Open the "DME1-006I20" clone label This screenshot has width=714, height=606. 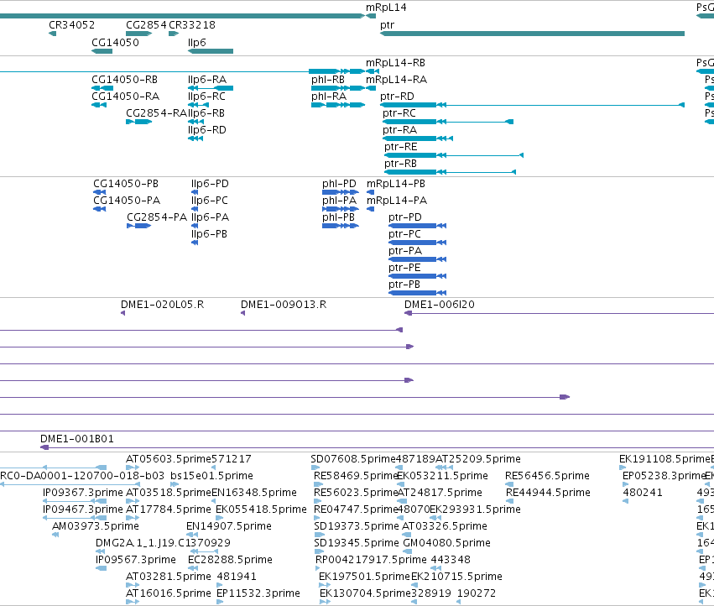[439, 305]
